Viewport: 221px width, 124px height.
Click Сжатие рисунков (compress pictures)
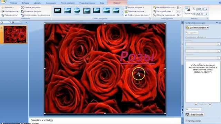(x=31, y=8)
